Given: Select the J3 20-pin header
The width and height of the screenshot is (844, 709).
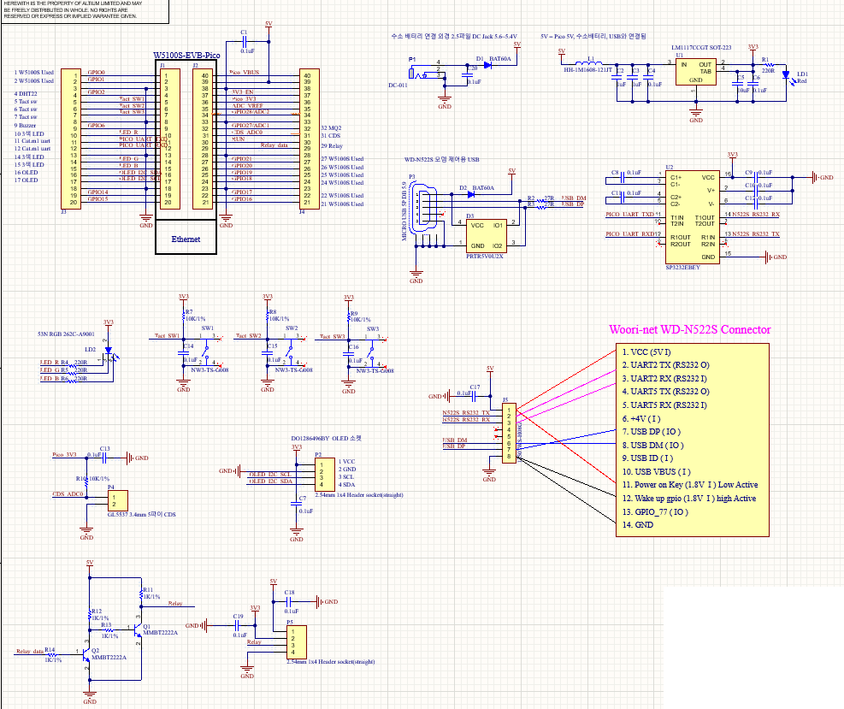Looking at the screenshot, I should point(70,139).
